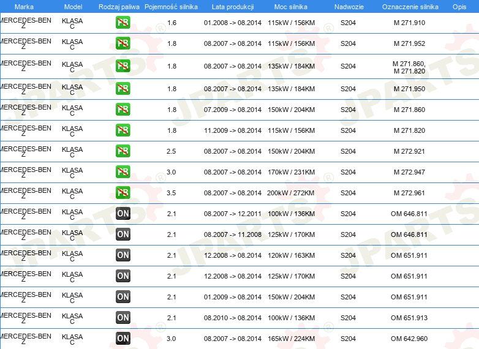Click the ON diesel icon in the OM 651.913 row
The width and height of the screenshot is (479, 349).
point(123,317)
